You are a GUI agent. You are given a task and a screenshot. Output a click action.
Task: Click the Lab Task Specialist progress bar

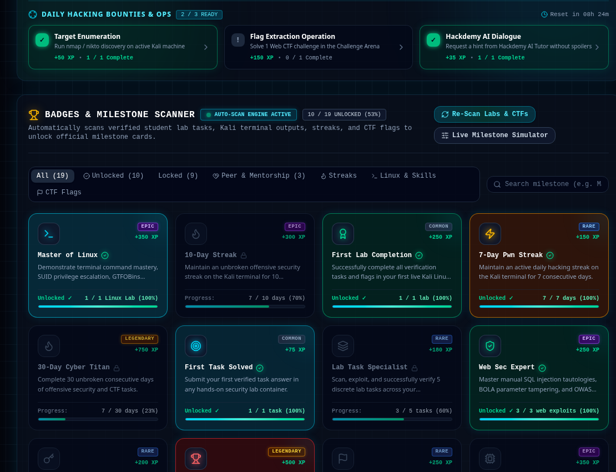(392, 419)
